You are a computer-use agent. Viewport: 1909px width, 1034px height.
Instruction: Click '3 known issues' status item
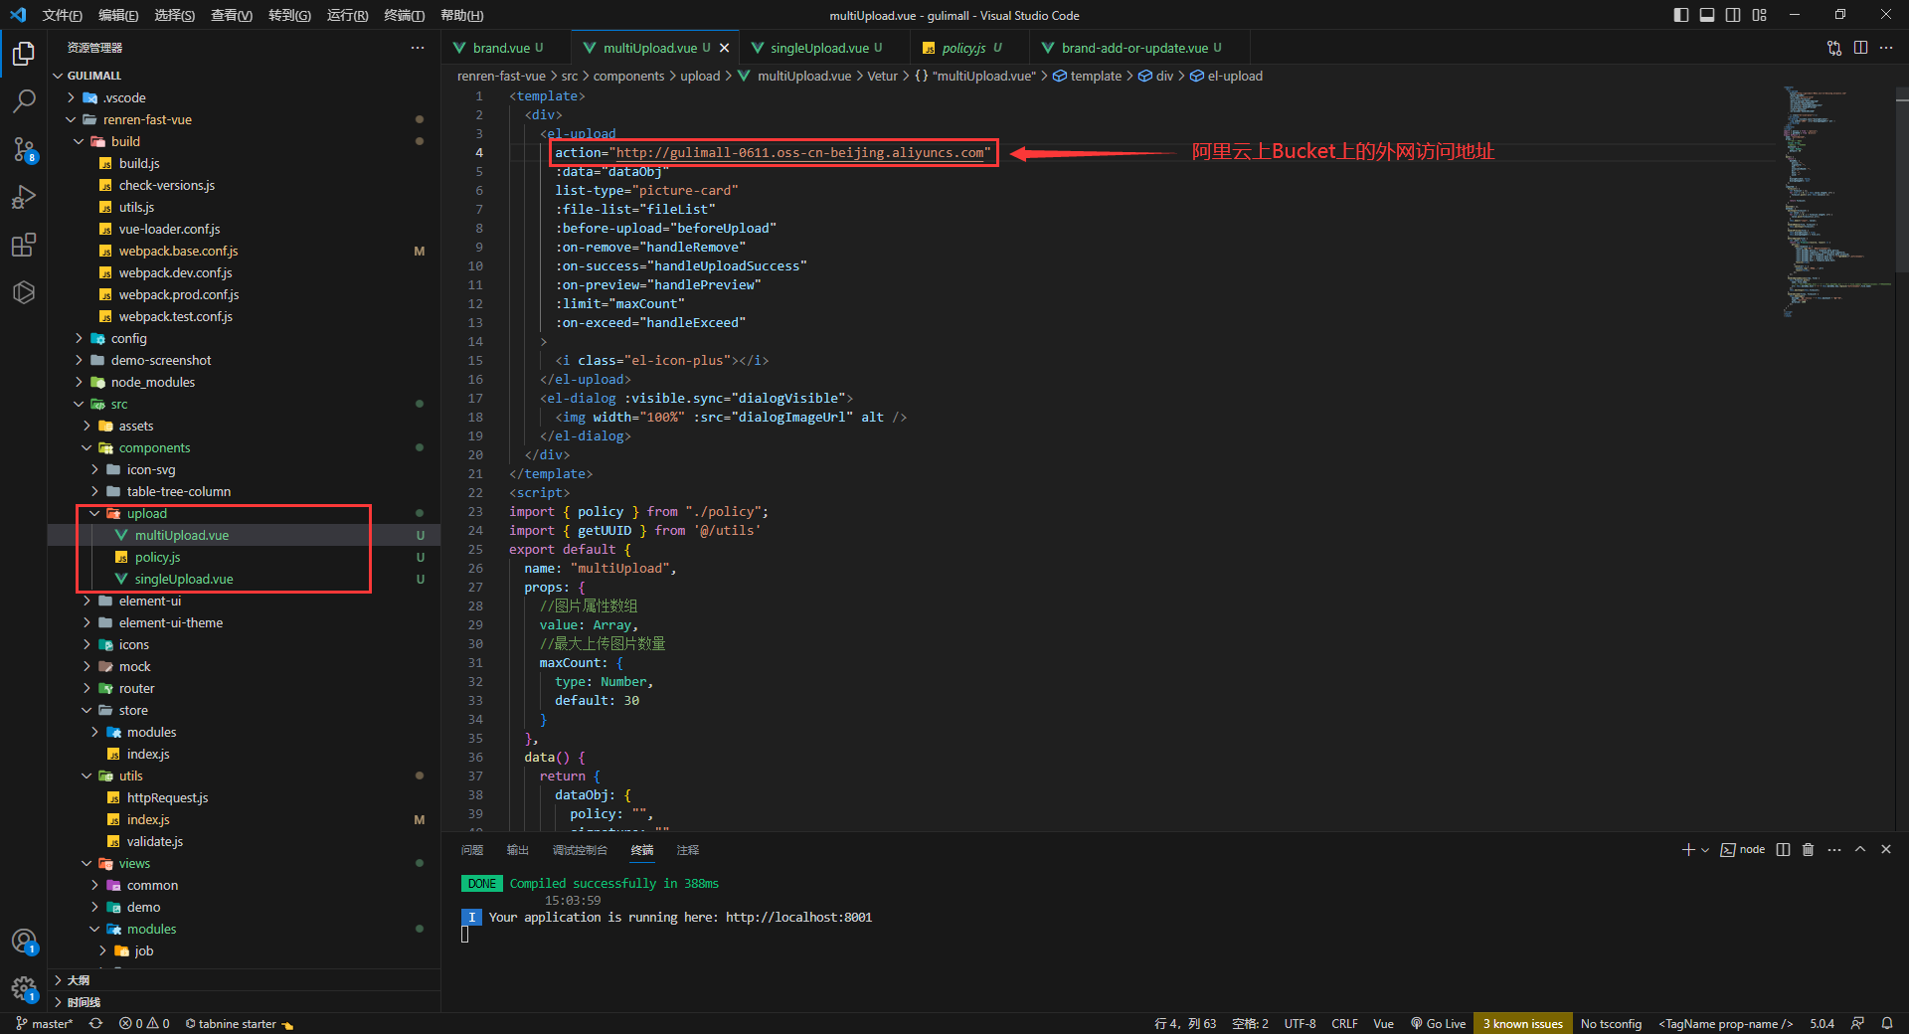[x=1522, y=1024]
